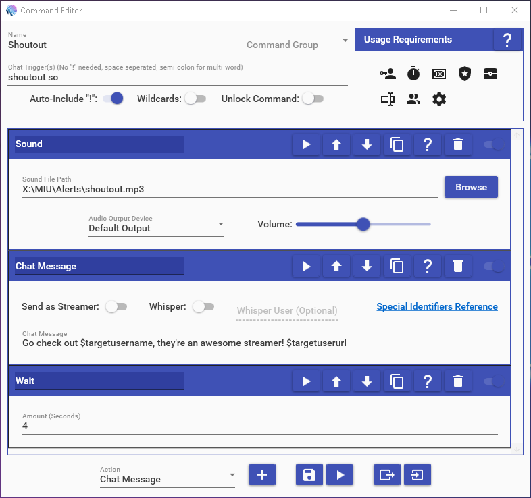
Task: Click the Amount (Seconds) input field
Action: tap(259, 426)
